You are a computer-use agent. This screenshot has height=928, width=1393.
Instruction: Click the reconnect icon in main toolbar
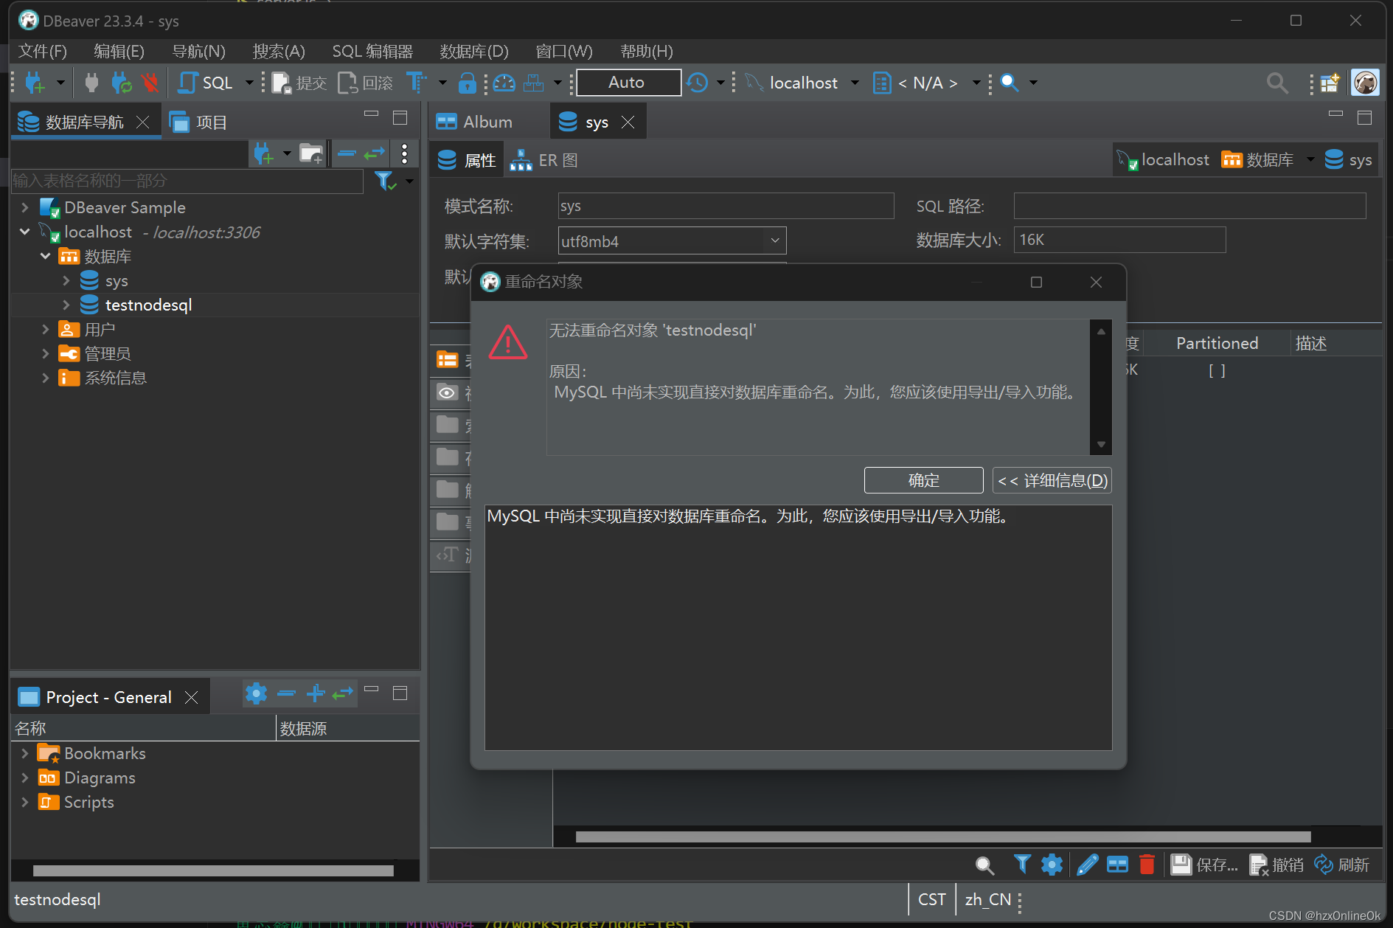121,83
